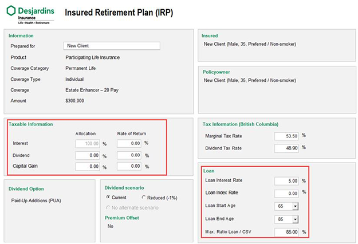Select the No alternate scenario option
This screenshot has width=358, height=244.
coord(108,207)
